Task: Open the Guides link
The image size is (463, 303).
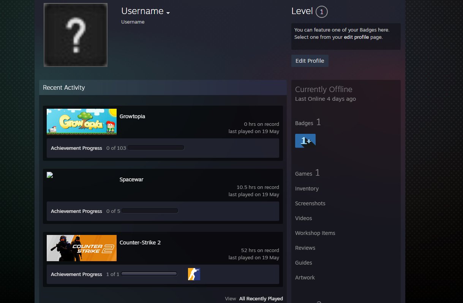Action: click(303, 263)
